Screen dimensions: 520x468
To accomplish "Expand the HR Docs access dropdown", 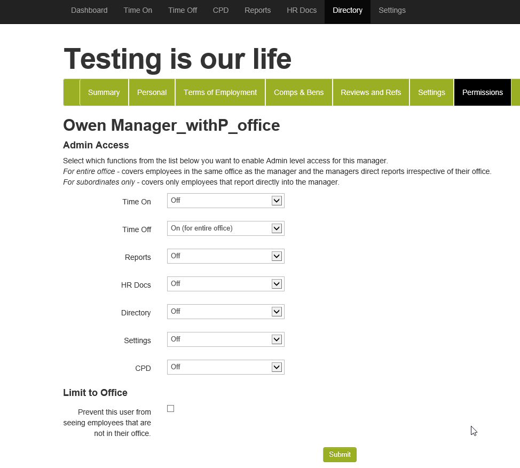I will tap(225, 284).
